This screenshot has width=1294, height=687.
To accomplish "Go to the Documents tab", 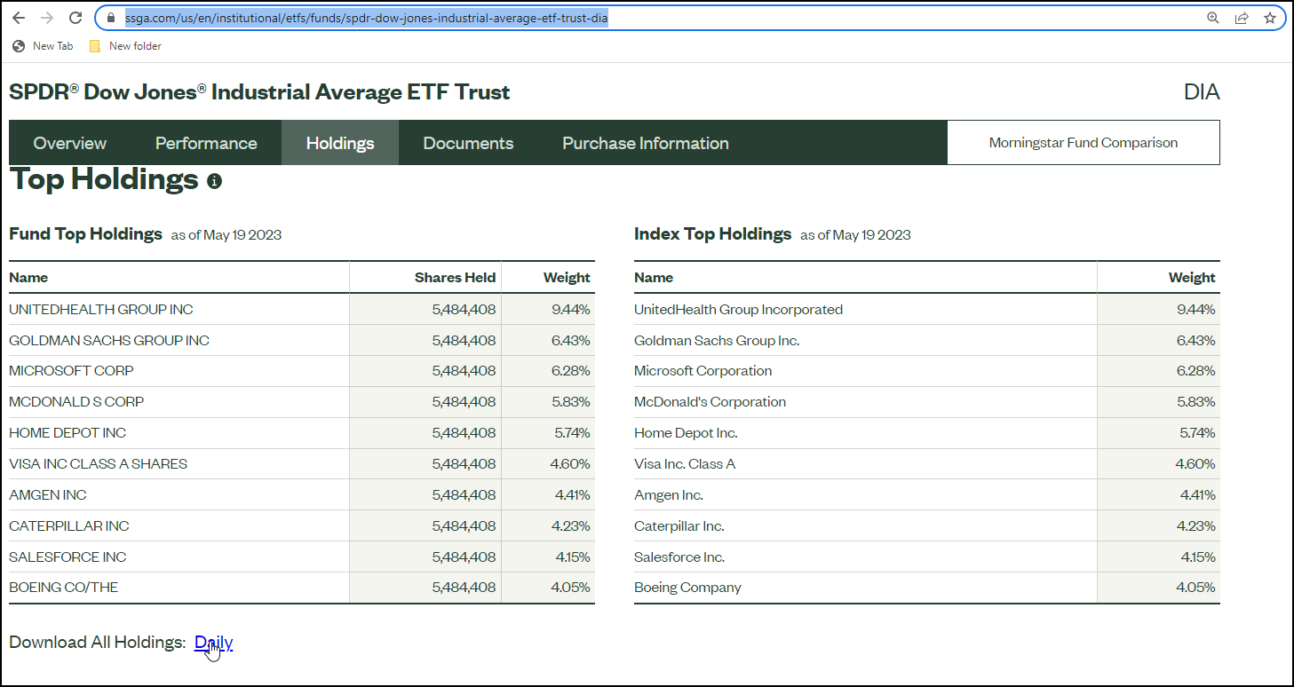I will pos(468,143).
